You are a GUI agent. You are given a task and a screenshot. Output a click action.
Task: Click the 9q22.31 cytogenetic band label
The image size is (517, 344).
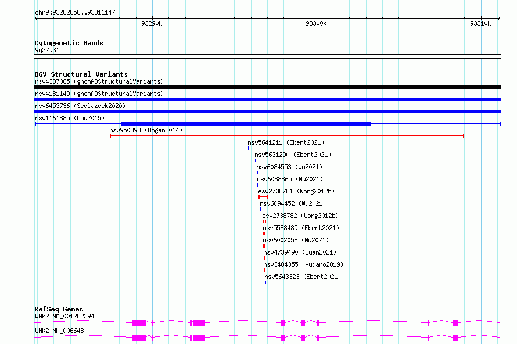tap(47, 50)
